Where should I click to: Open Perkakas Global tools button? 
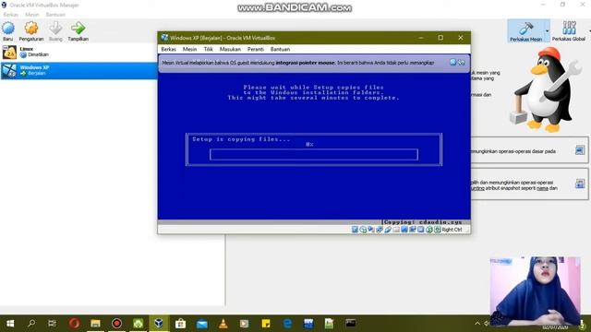[569, 31]
